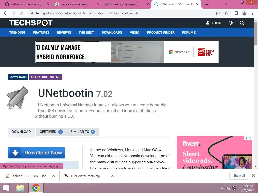
Task: Close the Fiverr ad with X
Action: tap(250, 138)
